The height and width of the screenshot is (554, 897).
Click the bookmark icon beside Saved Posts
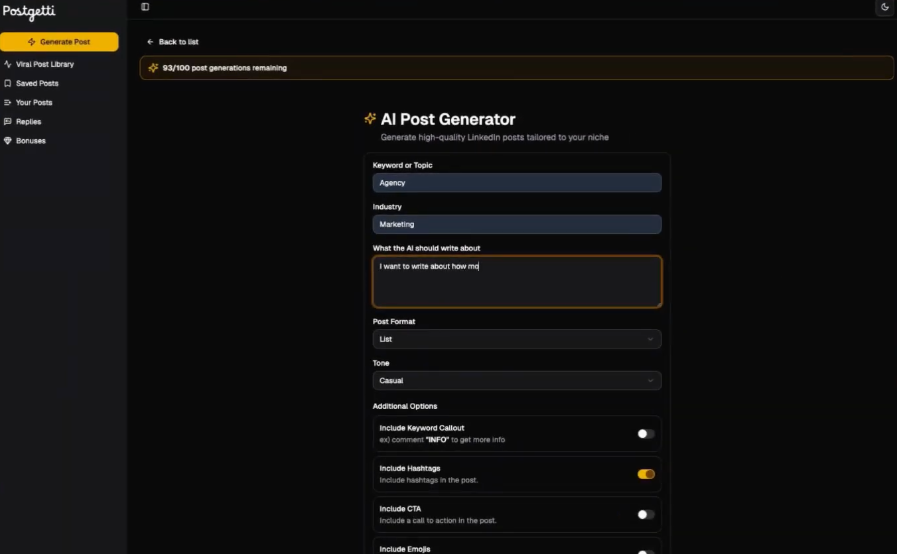tap(6, 83)
